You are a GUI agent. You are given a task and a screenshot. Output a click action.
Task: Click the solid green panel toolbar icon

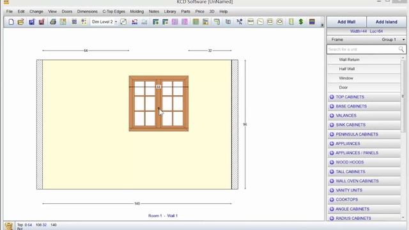(196, 22)
